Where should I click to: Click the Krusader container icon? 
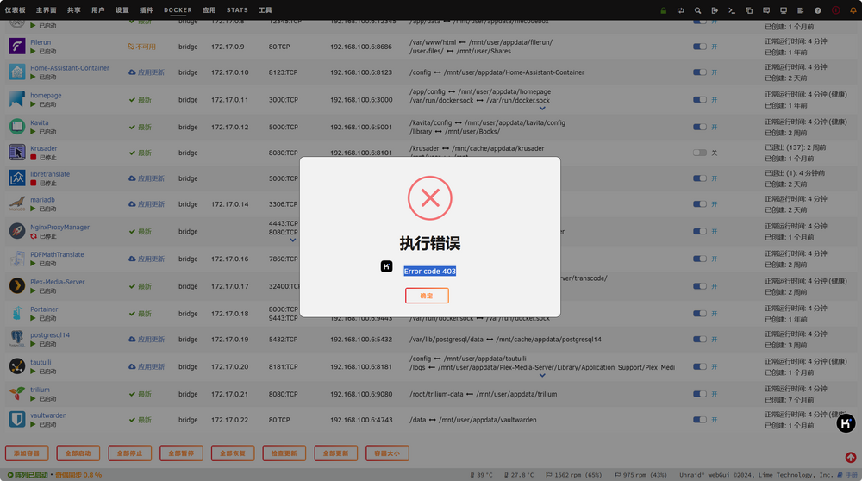pos(17,153)
